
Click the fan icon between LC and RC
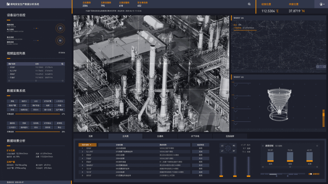tap(228, 148)
